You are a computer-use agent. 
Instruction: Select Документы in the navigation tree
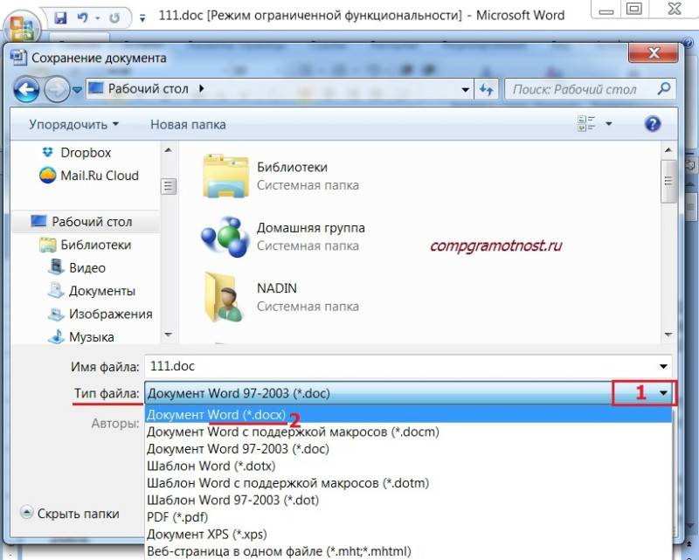(101, 291)
